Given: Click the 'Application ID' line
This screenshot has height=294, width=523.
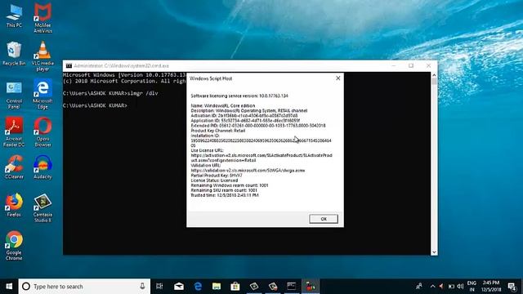Looking at the screenshot, I should [x=245, y=121].
